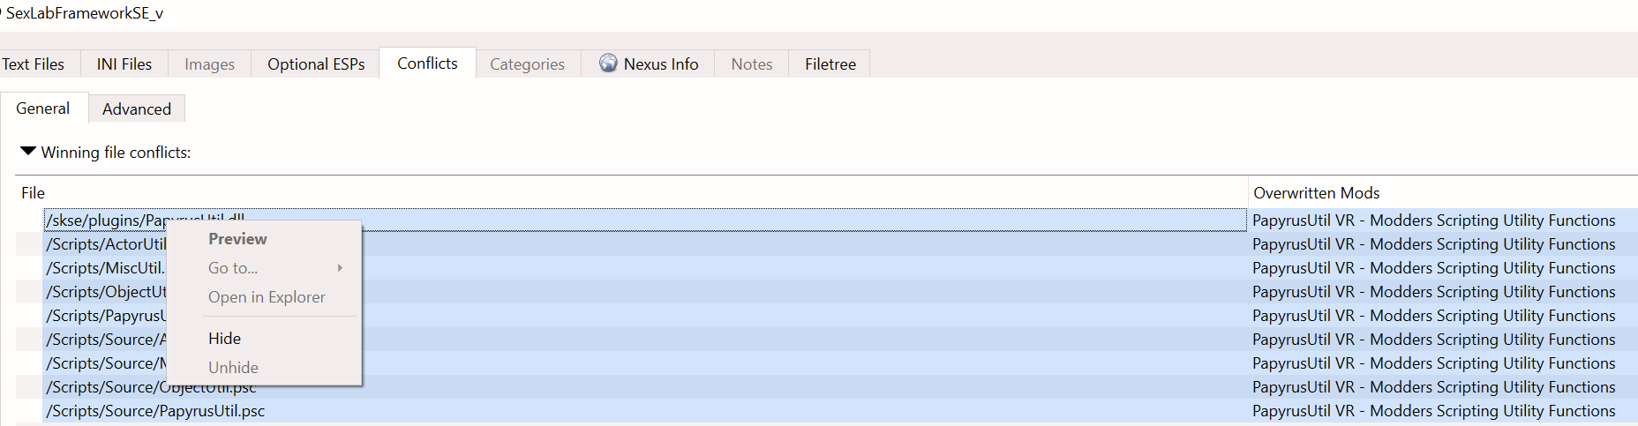Open the Optional ESPs tab
Screen dimensions: 1638x426
pos(316,64)
